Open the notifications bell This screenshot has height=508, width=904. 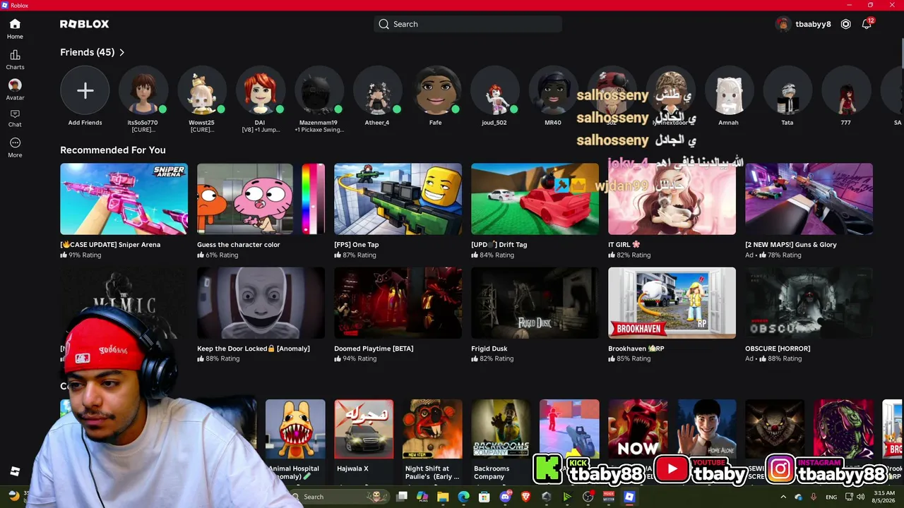click(x=867, y=24)
